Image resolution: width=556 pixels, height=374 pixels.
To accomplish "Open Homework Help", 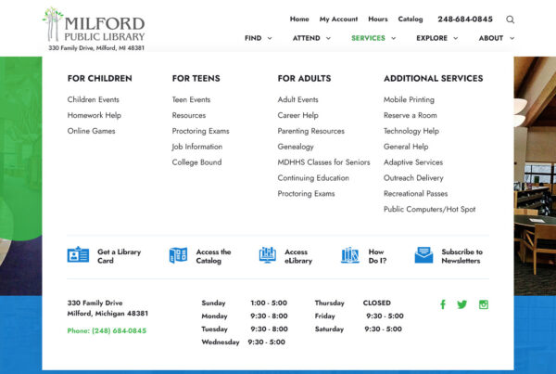I will click(95, 115).
